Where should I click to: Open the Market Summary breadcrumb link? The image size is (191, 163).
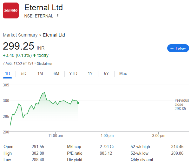[20, 35]
